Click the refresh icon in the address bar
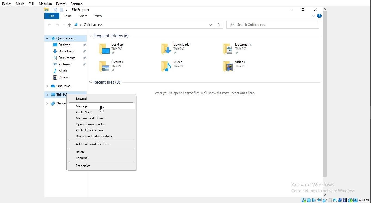This screenshot has width=371, height=203. tap(219, 25)
